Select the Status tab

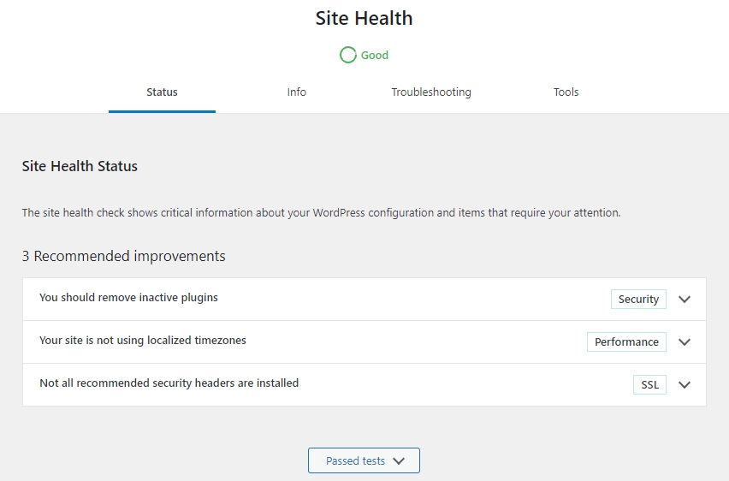[162, 92]
